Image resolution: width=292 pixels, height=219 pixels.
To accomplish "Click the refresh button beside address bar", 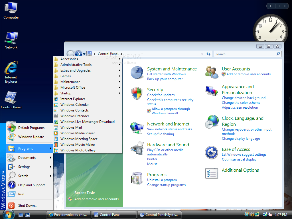I will (x=208, y=54).
